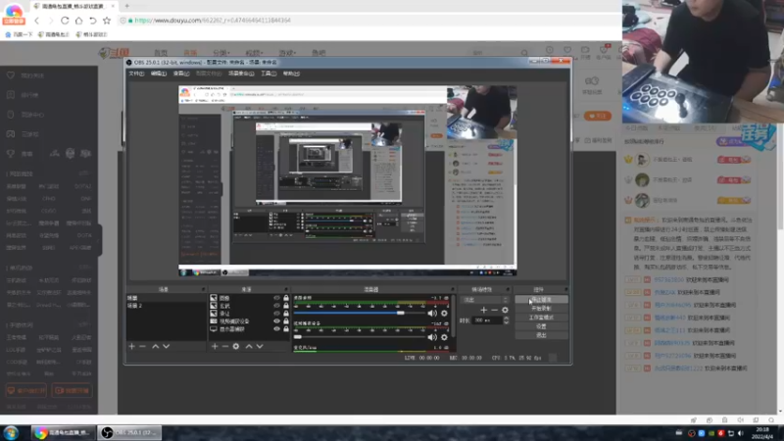Screen dimensions: 784x441
Task: Open source properties gear in Sources panel
Action: click(x=236, y=346)
